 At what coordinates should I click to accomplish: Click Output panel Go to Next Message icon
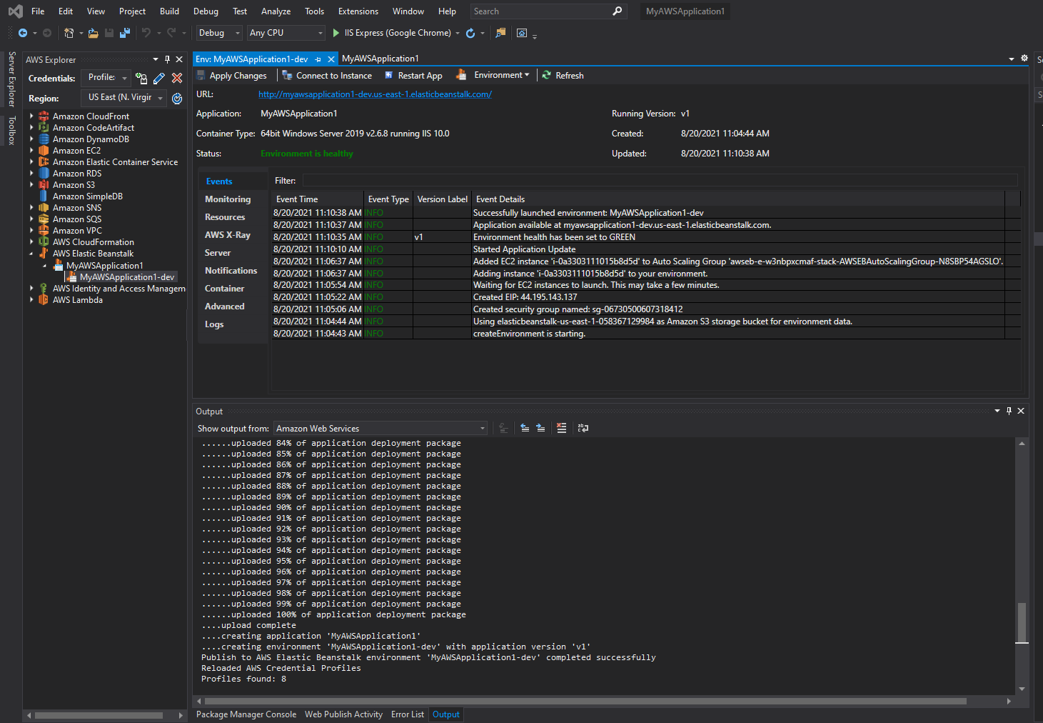[540, 428]
